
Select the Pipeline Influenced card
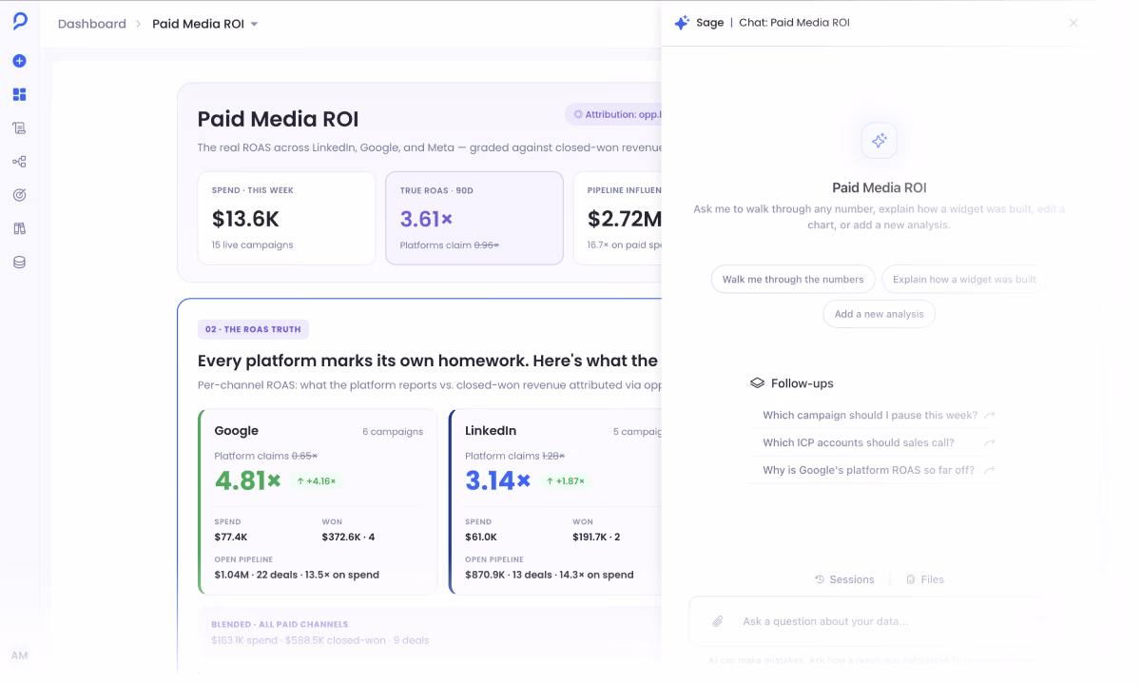point(618,218)
